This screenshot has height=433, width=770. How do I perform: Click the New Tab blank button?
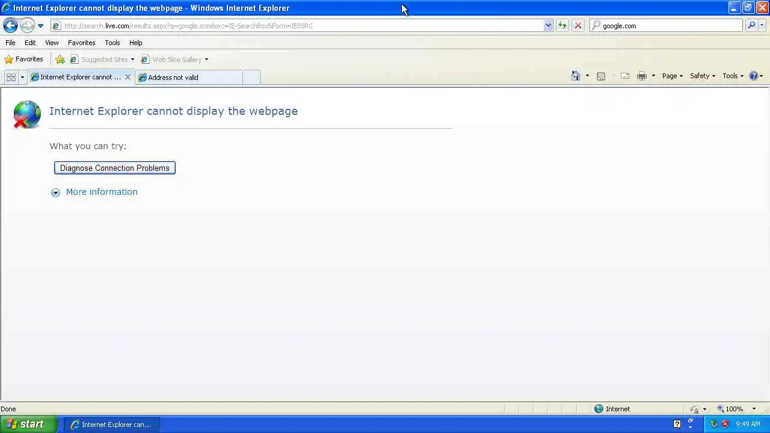pos(251,77)
